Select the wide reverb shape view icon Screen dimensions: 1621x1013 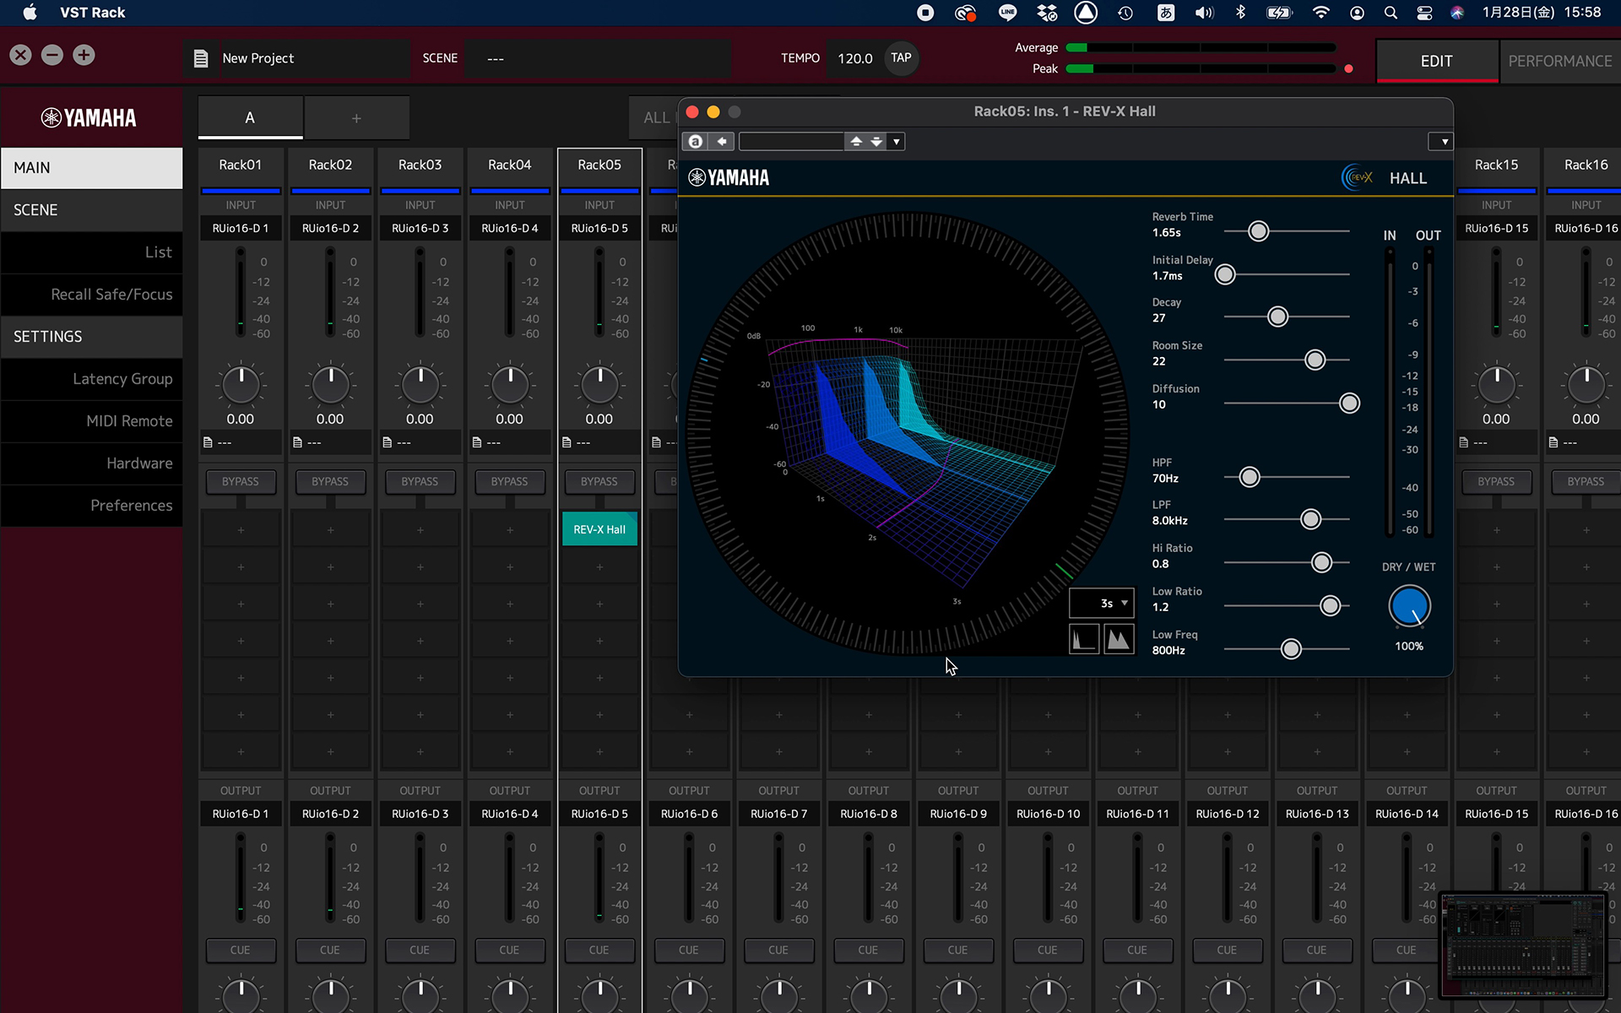point(1119,639)
